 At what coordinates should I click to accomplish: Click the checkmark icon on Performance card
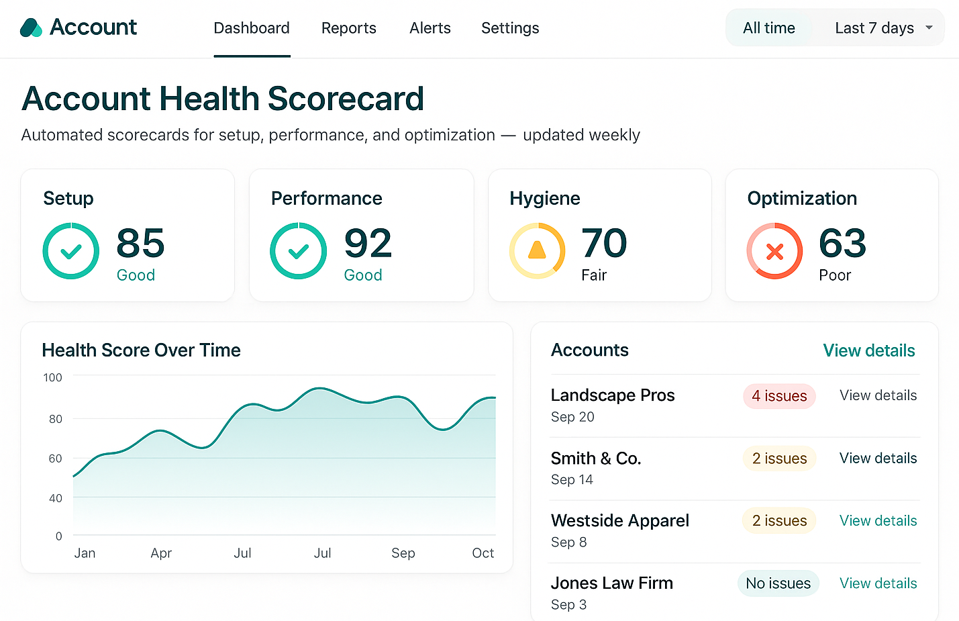299,251
